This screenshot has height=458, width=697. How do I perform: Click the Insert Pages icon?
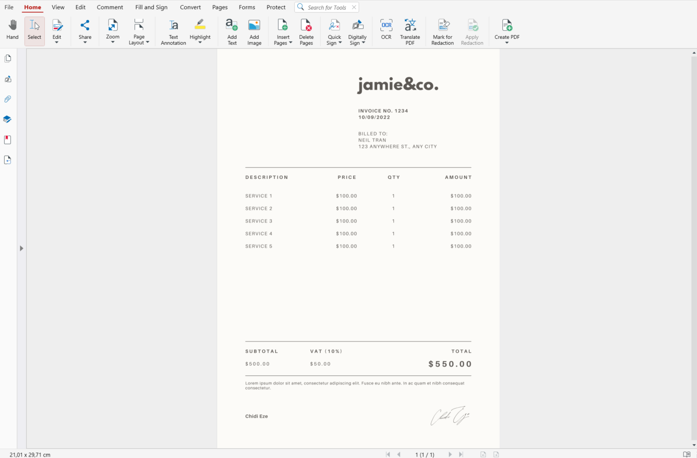coord(282,25)
